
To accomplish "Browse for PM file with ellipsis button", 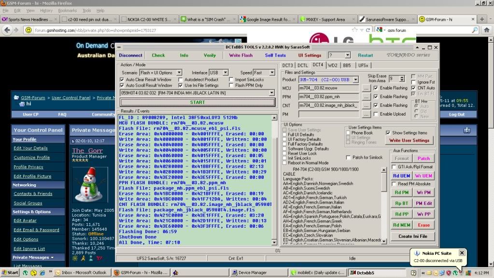I will pos(366,114).
